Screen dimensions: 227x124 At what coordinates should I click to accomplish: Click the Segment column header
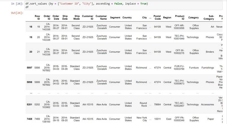(x=115, y=18)
